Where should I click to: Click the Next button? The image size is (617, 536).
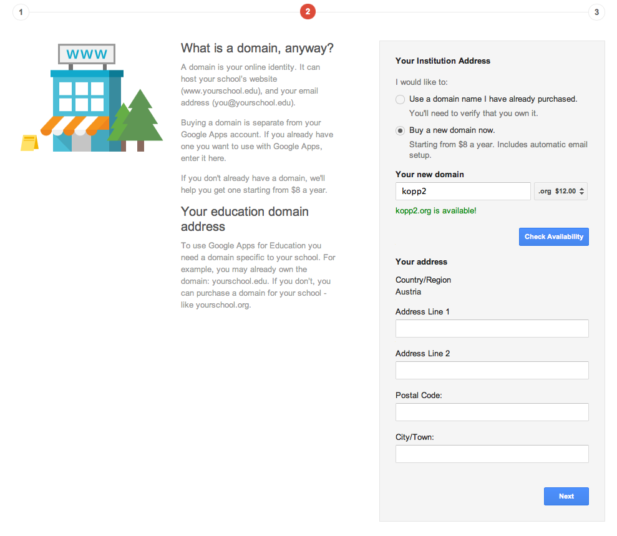tap(566, 496)
